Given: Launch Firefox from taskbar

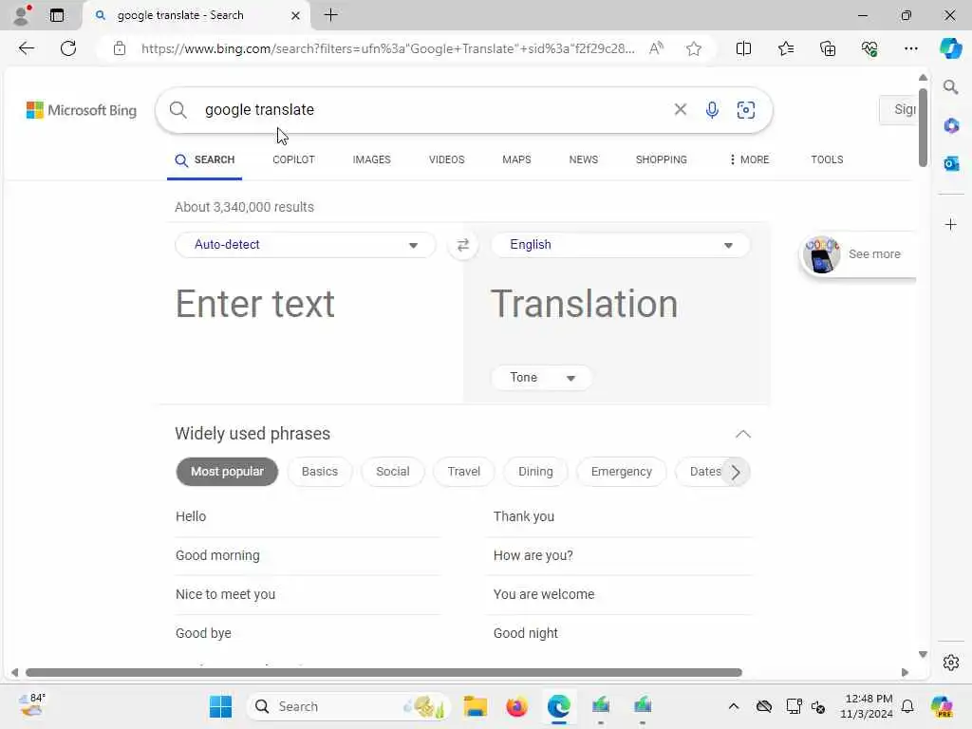Looking at the screenshot, I should point(516,706).
